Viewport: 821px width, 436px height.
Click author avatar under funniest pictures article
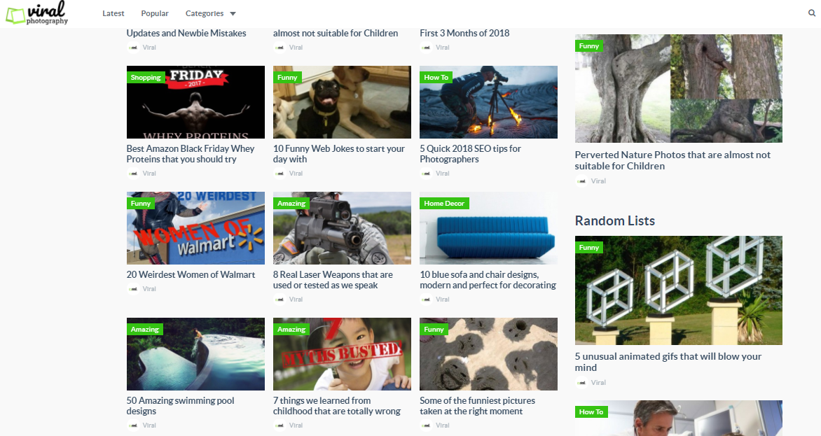click(x=426, y=425)
